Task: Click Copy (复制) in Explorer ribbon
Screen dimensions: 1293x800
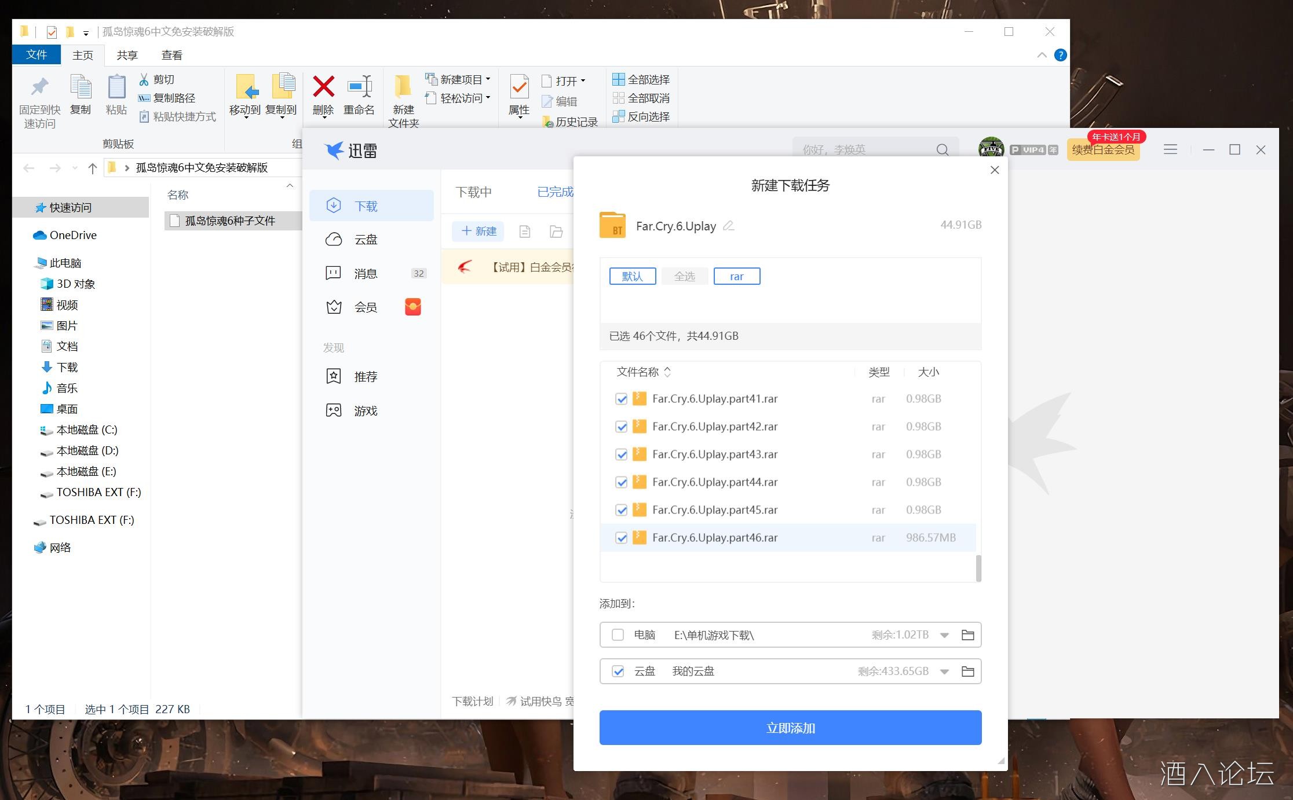Action: [x=81, y=96]
